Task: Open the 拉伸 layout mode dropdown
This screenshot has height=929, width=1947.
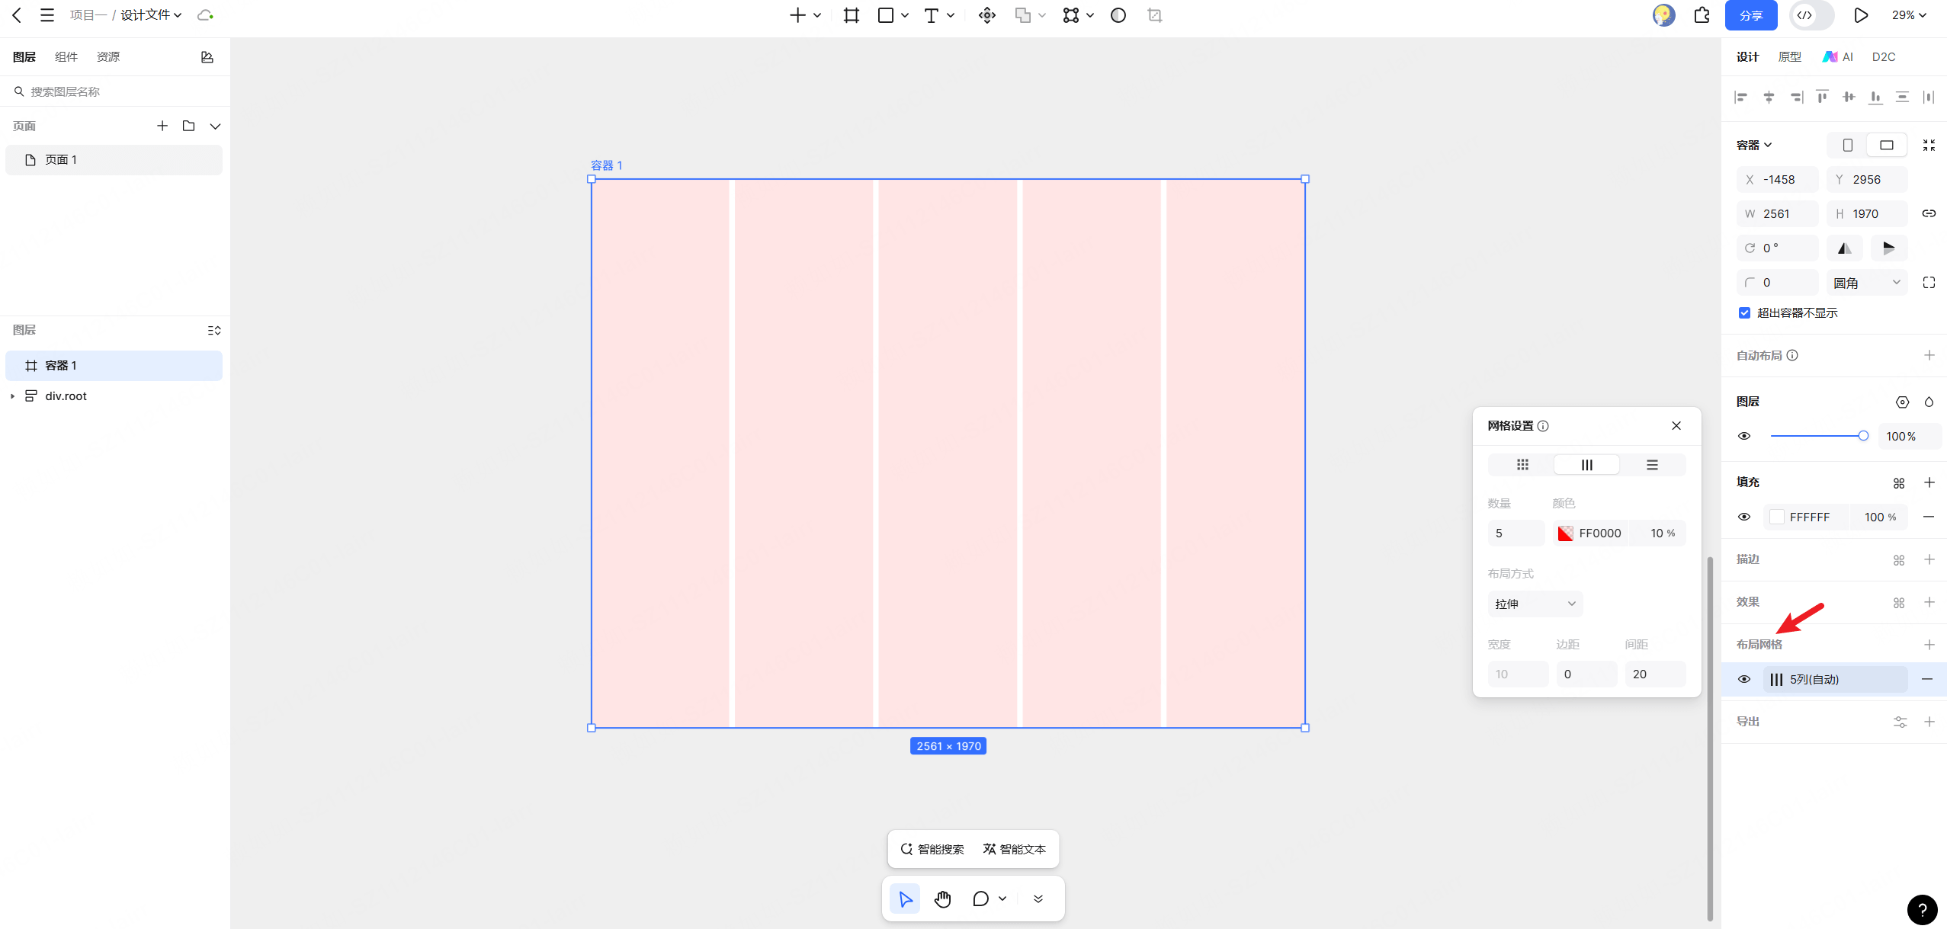Action: (1535, 604)
